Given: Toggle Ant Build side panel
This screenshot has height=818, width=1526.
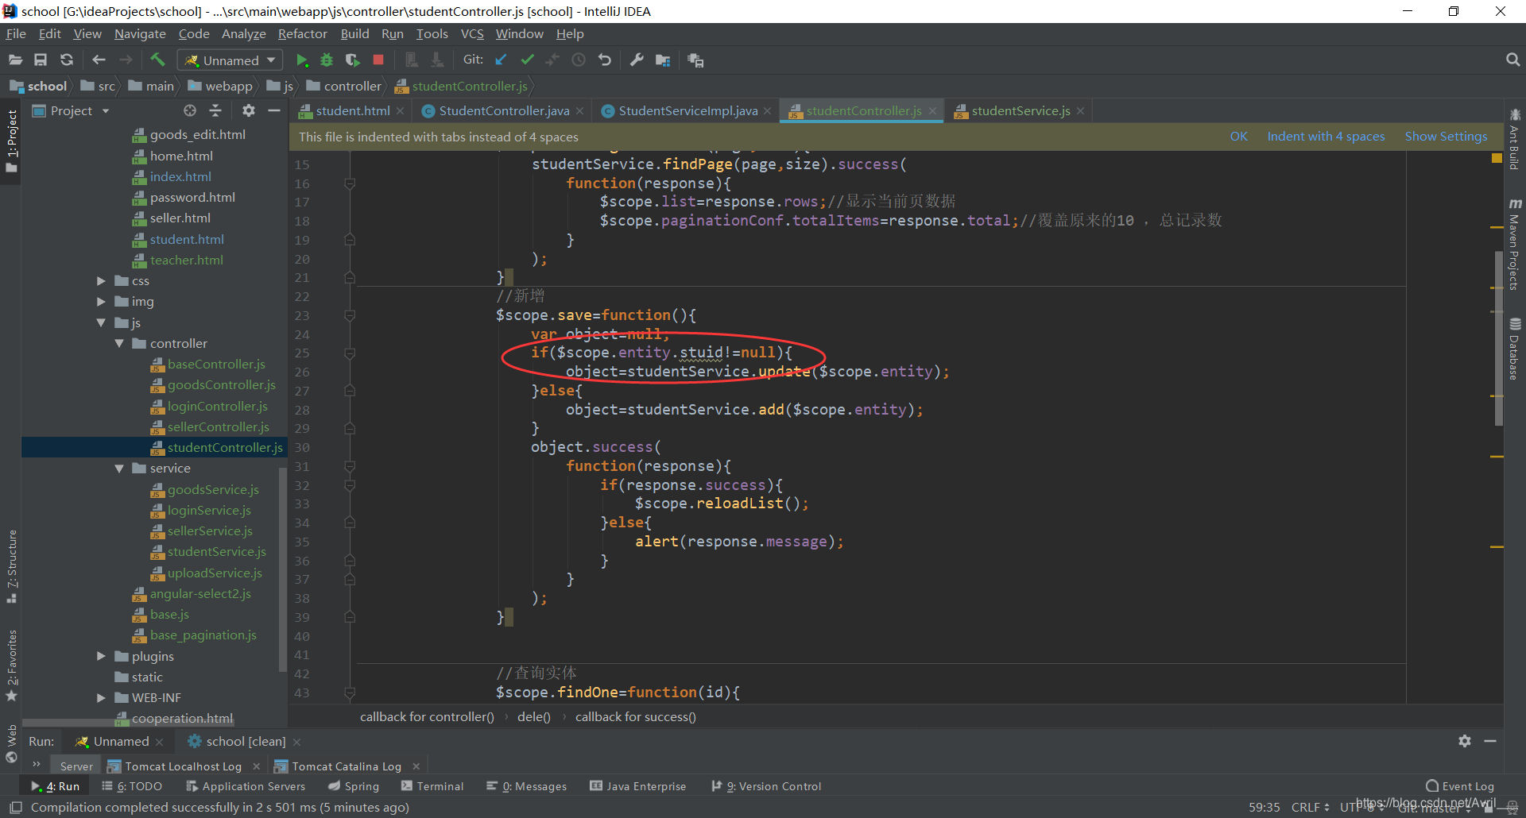Looking at the screenshot, I should pyautogui.click(x=1514, y=138).
